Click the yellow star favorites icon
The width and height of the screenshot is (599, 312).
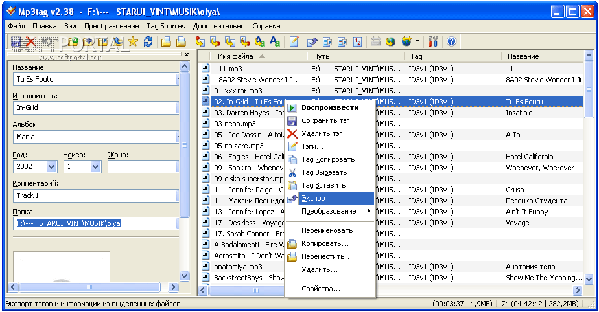tap(133, 42)
